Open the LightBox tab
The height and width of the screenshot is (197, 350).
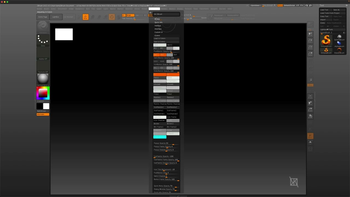(56, 17)
